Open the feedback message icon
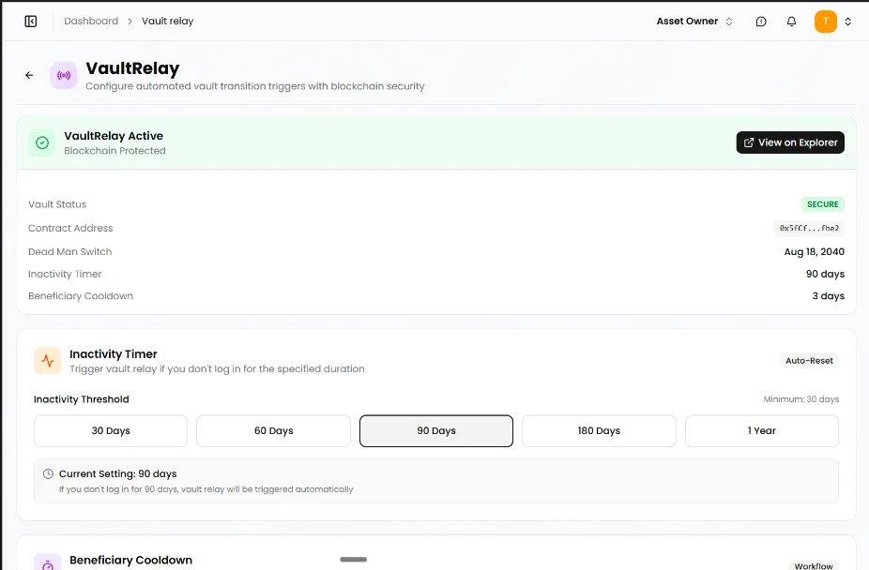Image resolution: width=869 pixels, height=570 pixels. tap(761, 21)
